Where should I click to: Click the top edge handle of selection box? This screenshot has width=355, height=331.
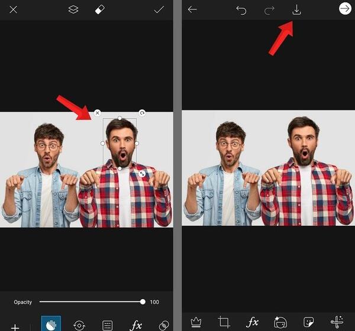(120, 118)
